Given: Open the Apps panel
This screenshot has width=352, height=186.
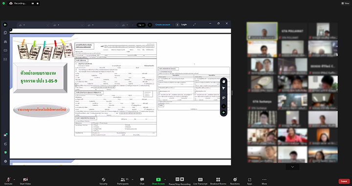Looking at the screenshot, I should pyautogui.click(x=250, y=181).
